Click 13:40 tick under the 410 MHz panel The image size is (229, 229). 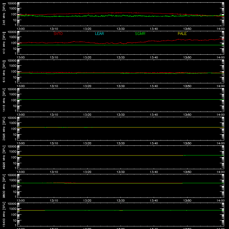click(154, 58)
